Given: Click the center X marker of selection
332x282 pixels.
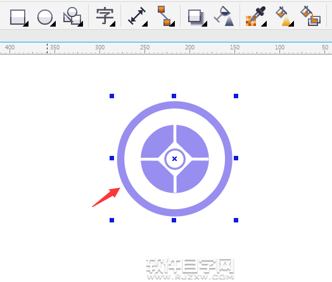Looking at the screenshot, I should [x=174, y=158].
